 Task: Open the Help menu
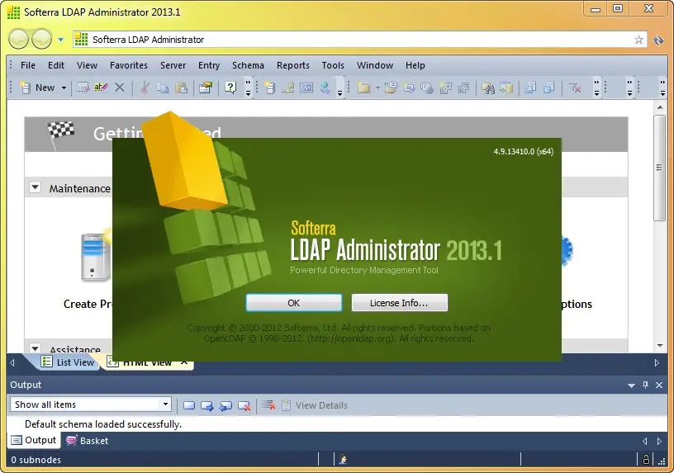(x=415, y=65)
